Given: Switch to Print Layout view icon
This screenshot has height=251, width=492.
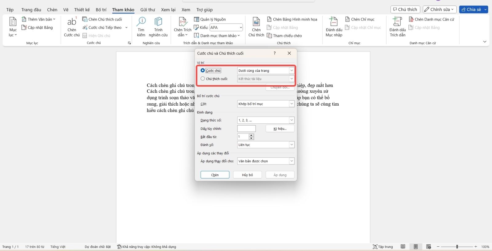Looking at the screenshot, I should coord(416,247).
